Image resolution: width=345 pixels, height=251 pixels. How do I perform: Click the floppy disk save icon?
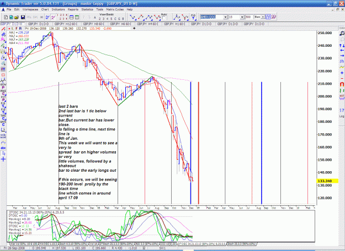click(23, 17)
